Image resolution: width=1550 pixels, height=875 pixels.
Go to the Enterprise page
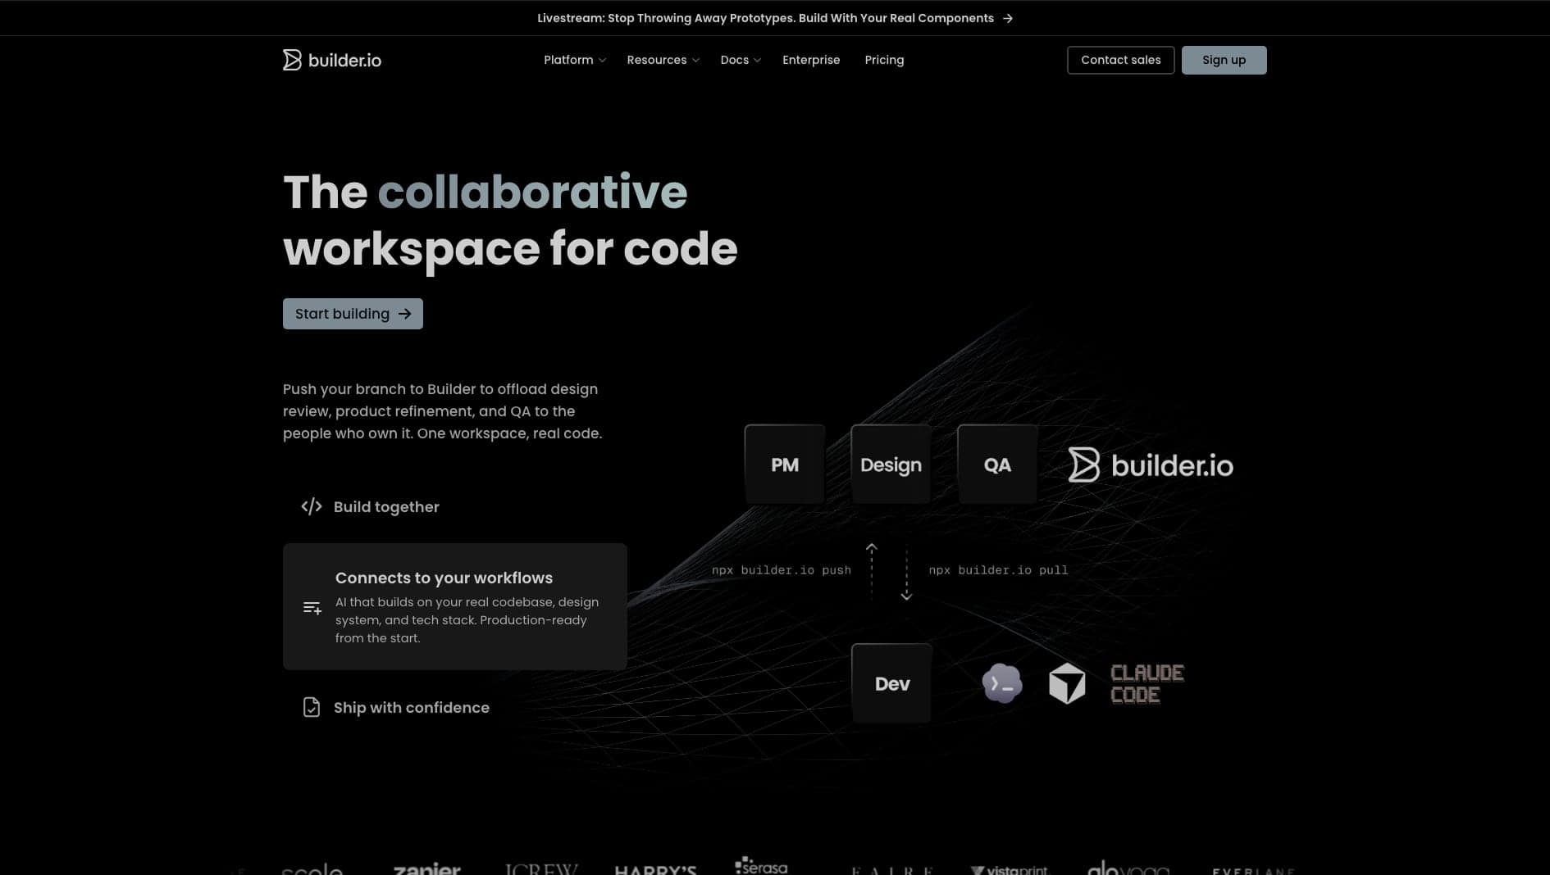point(811,60)
